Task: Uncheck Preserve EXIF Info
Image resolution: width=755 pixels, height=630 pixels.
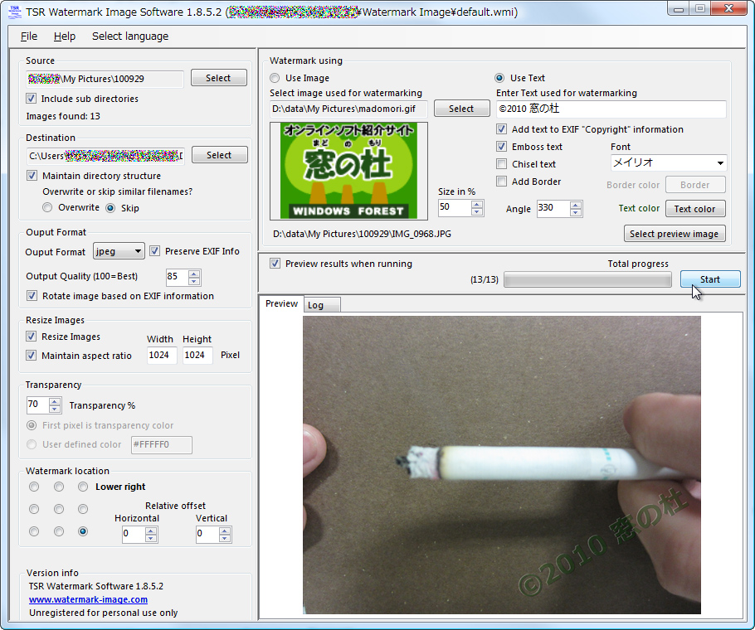Action: click(x=154, y=251)
